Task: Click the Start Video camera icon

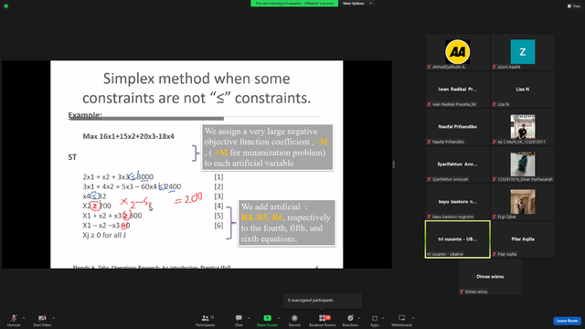Action: coord(42,318)
